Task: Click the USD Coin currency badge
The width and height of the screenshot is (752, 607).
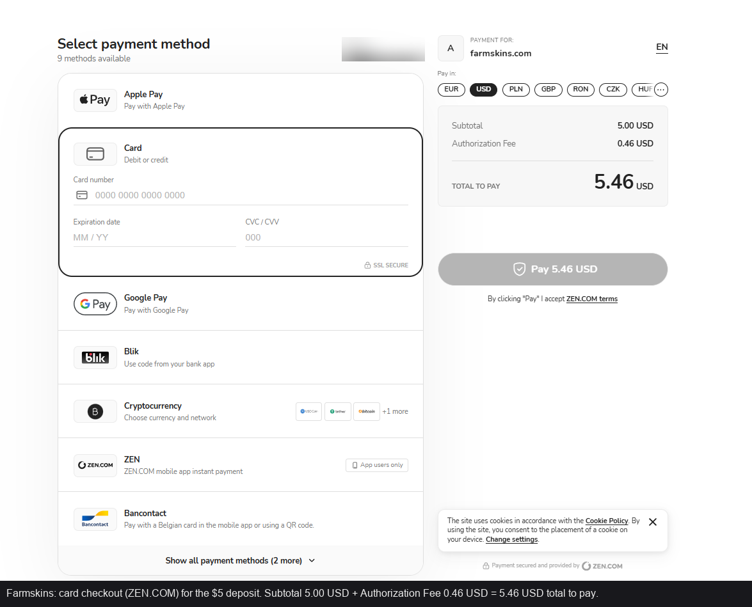Action: pos(309,411)
